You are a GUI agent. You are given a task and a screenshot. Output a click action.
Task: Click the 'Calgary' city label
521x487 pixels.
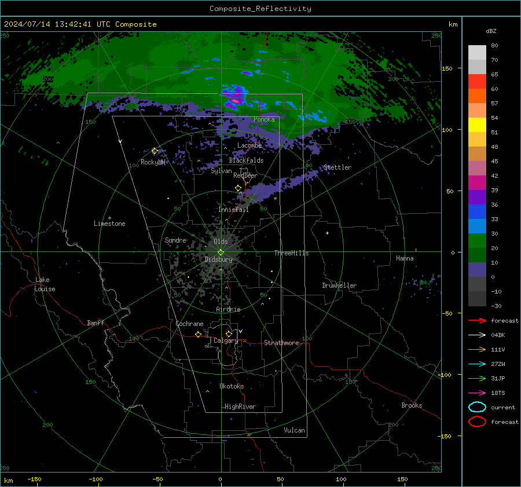(x=226, y=340)
